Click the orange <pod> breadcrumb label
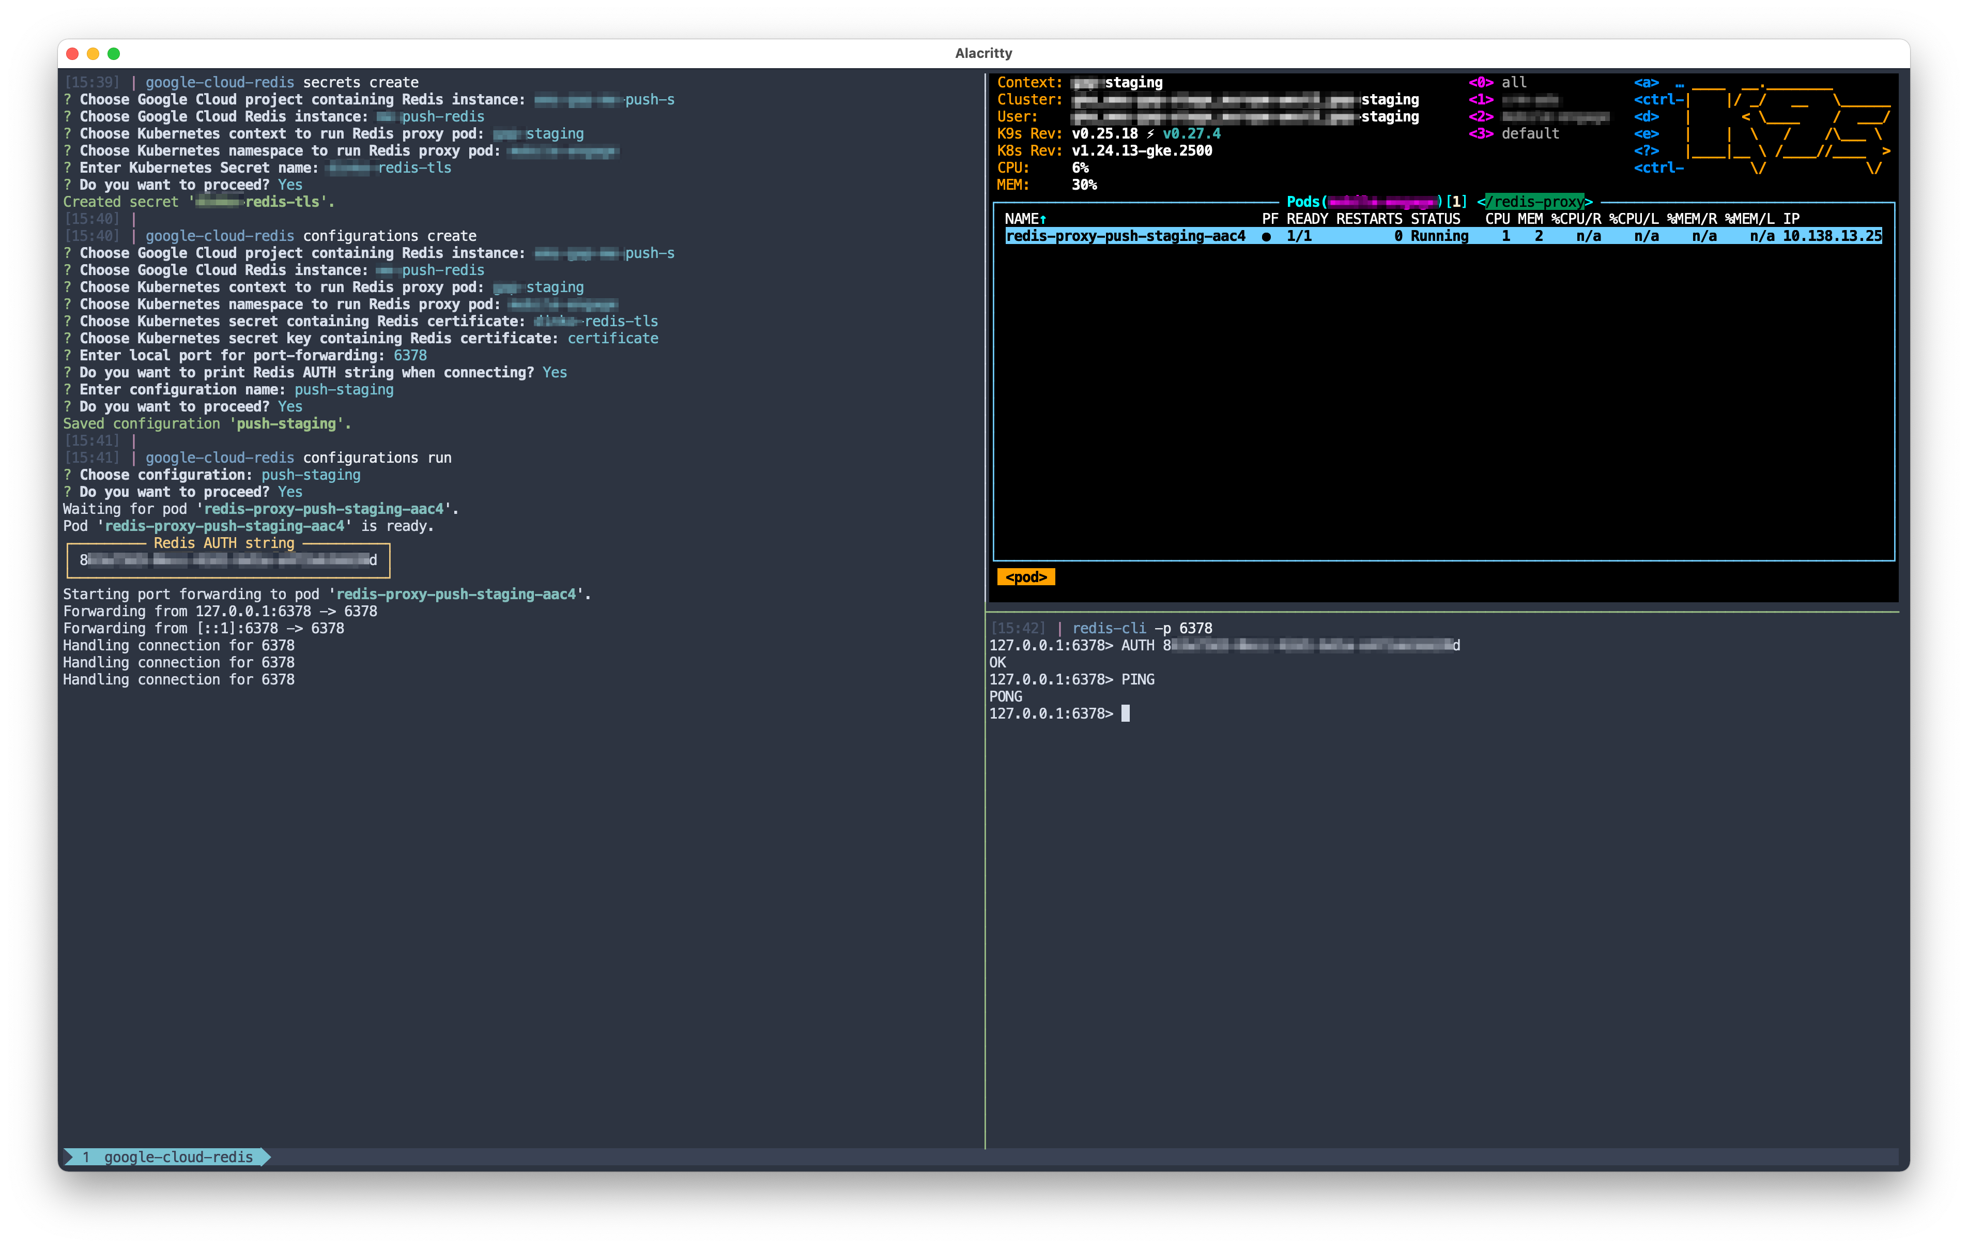Image resolution: width=1968 pixels, height=1248 pixels. coord(1026,577)
